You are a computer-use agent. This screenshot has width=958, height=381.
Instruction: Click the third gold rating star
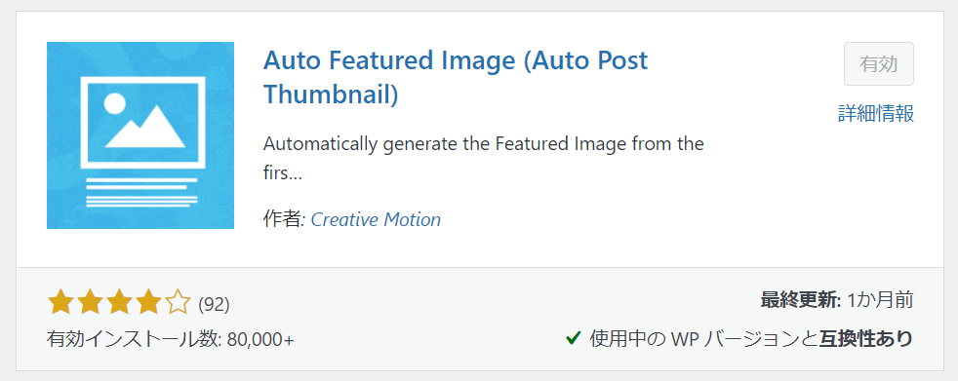[118, 302]
